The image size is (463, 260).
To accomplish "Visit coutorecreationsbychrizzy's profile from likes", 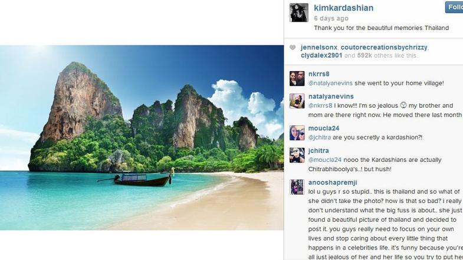I will pos(384,47).
